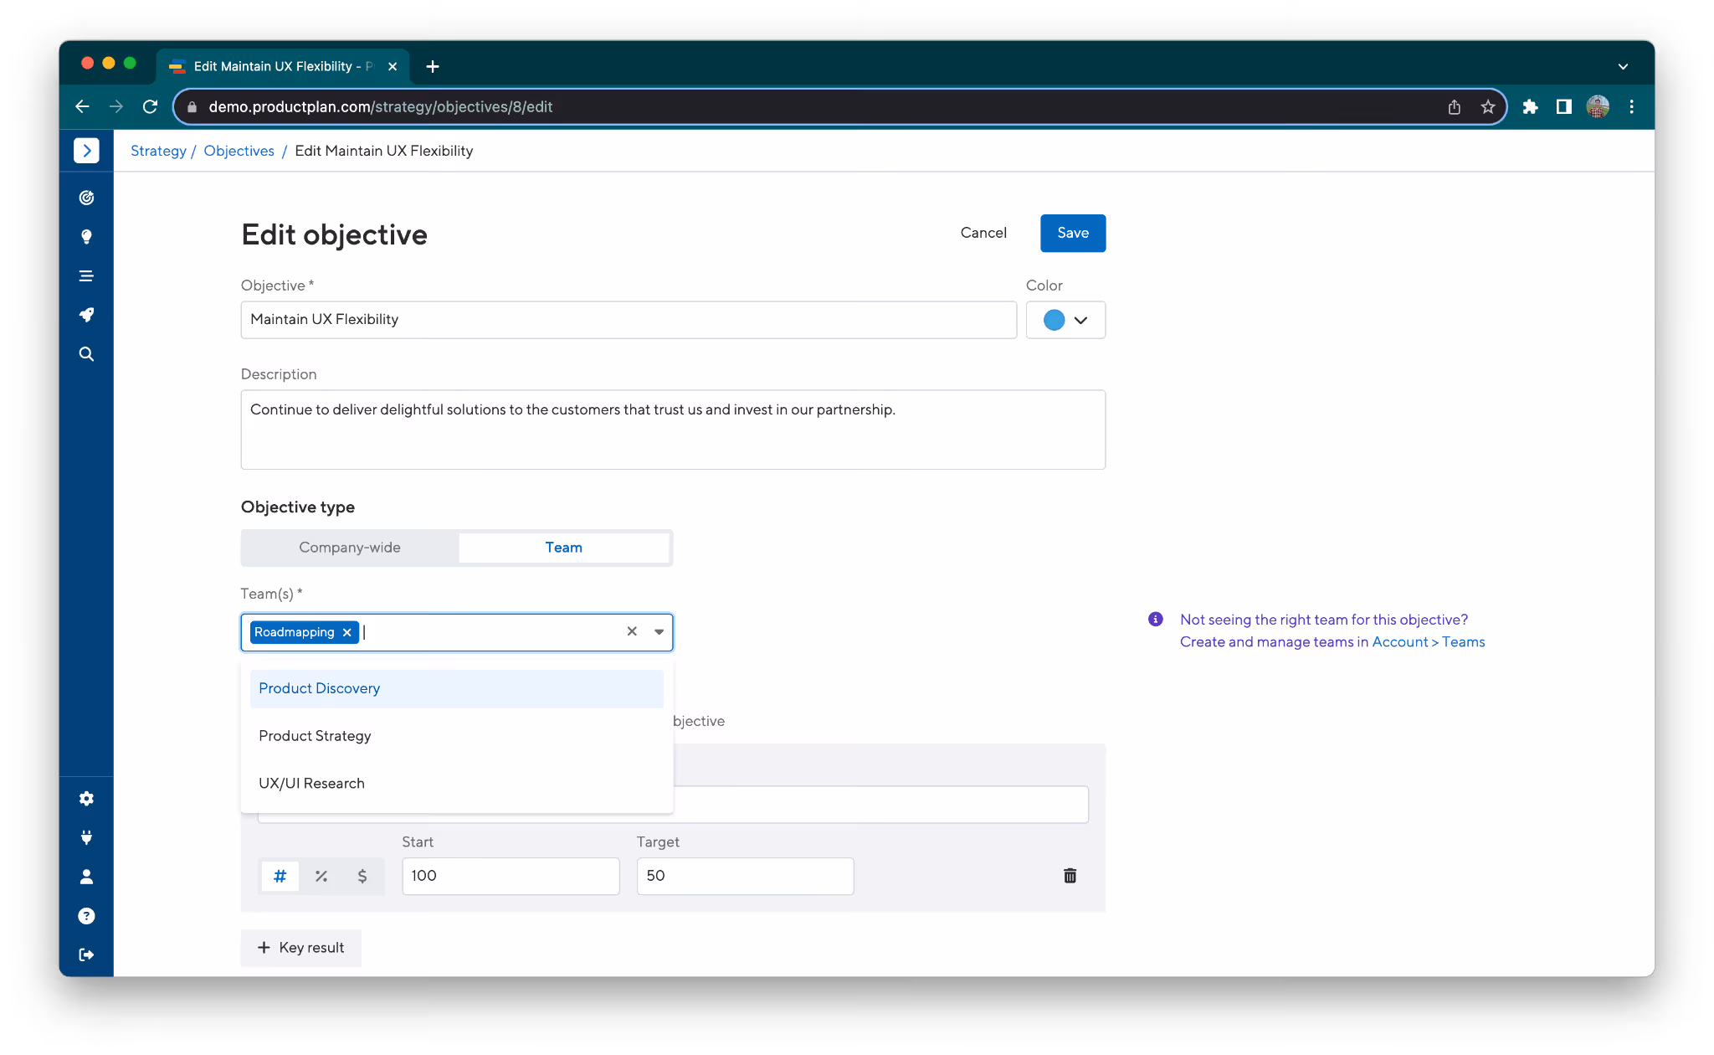The image size is (1714, 1055).
Task: Choose Product Strategy from team list
Action: pos(315,736)
